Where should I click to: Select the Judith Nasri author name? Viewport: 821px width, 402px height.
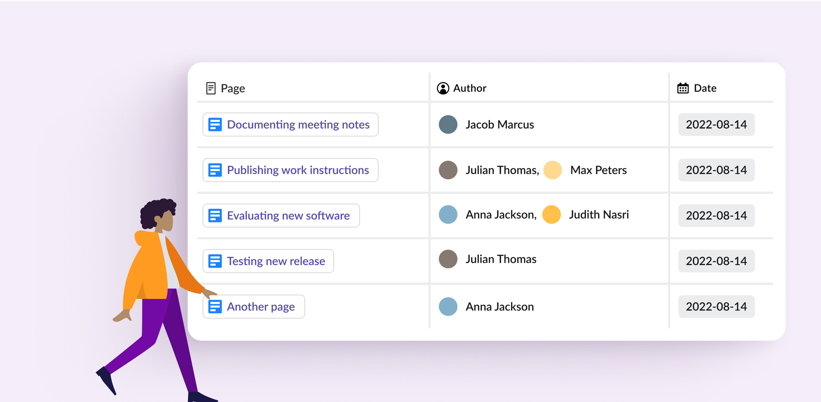coord(599,214)
